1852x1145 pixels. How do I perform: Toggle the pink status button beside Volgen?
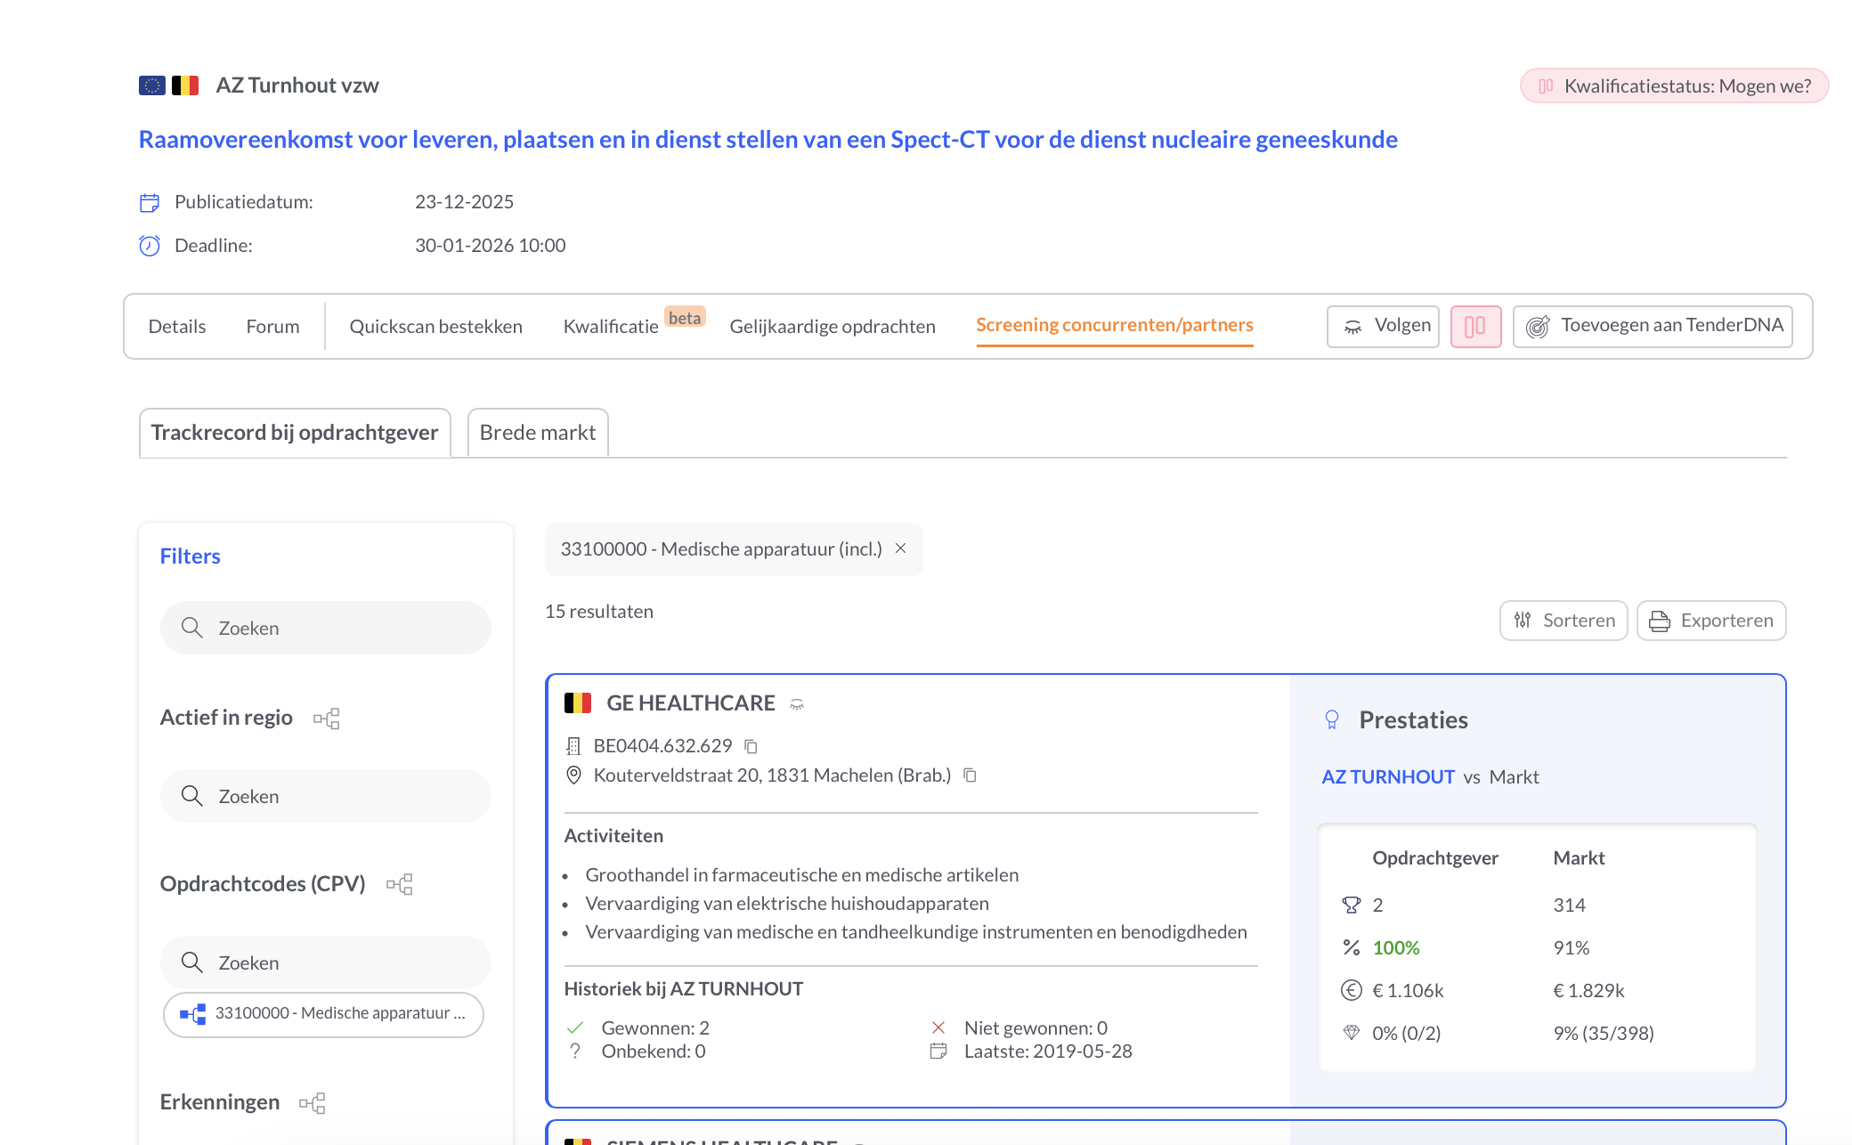click(1475, 326)
